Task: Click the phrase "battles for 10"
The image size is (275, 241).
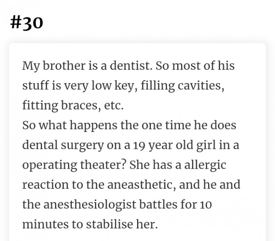Action: click(175, 204)
